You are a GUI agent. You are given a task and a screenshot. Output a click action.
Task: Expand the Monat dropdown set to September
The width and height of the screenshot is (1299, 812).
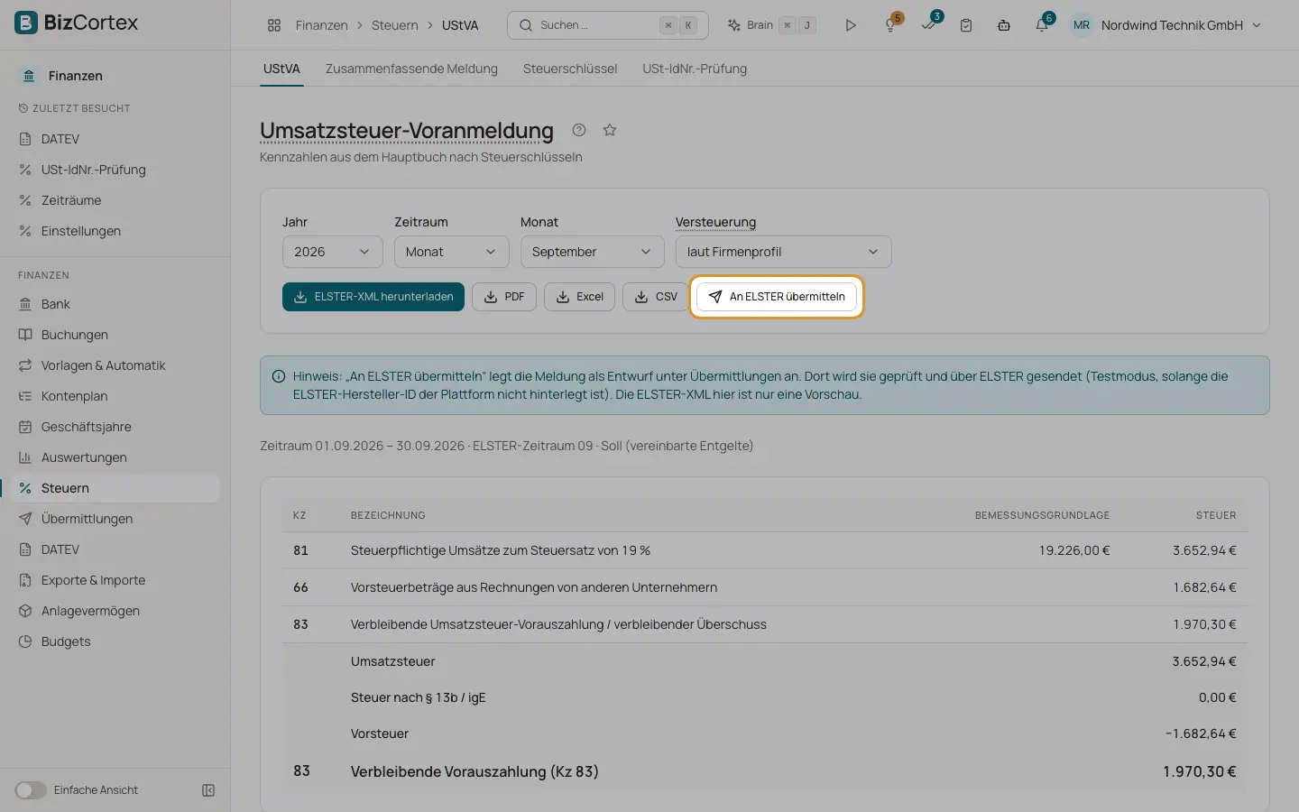click(x=592, y=252)
